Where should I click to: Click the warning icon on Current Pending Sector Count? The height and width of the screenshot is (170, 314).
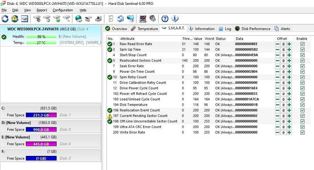coord(110,116)
